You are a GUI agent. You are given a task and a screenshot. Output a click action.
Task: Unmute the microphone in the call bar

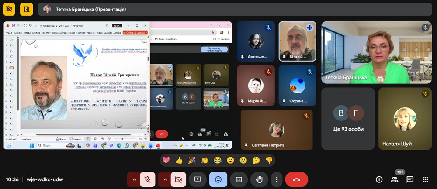[x=148, y=179]
